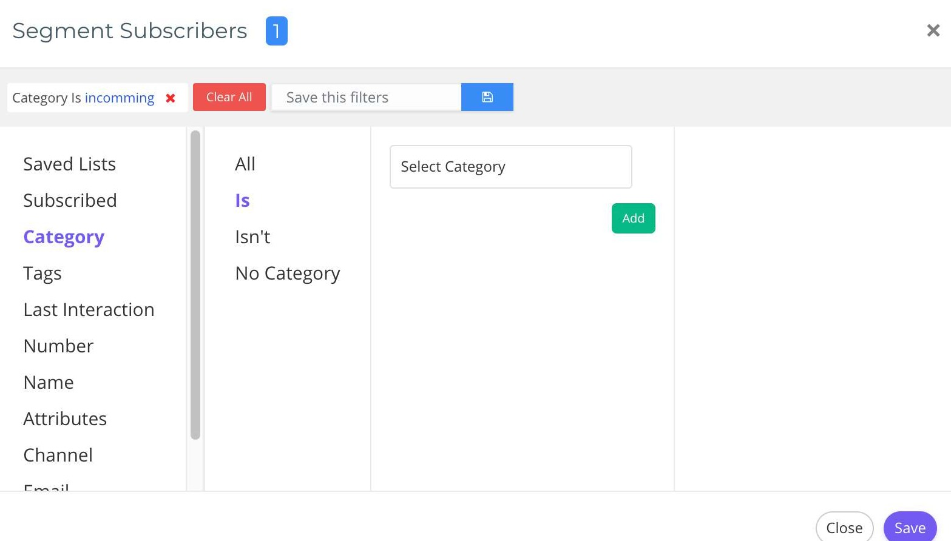Select Saved Lists filter option

(69, 164)
